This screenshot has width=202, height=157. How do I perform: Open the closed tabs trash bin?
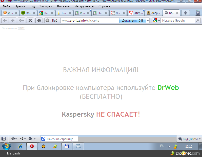tap(198, 13)
